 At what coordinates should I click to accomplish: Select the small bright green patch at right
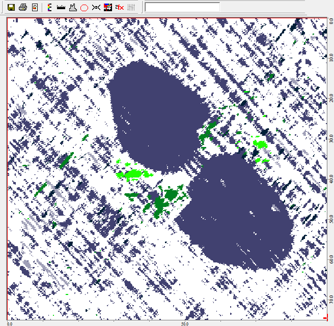260,144
